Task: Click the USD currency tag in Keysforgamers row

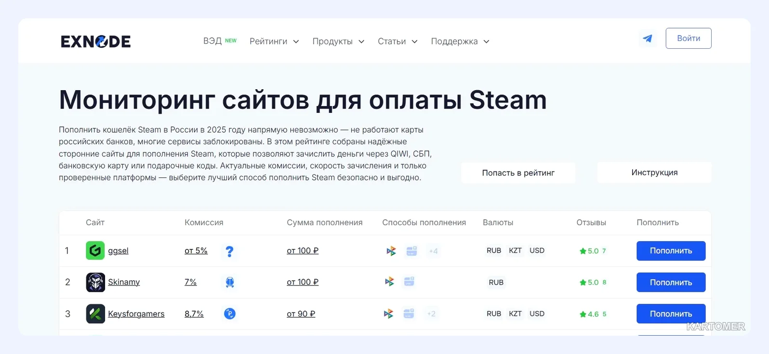Action: (537, 314)
